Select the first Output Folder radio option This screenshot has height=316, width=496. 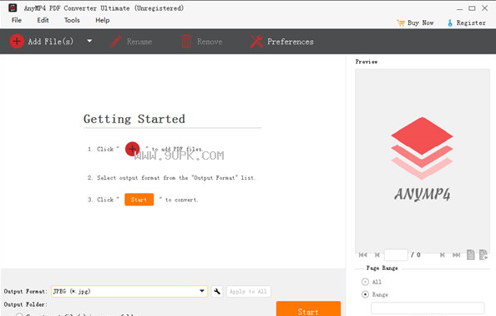coord(19,314)
